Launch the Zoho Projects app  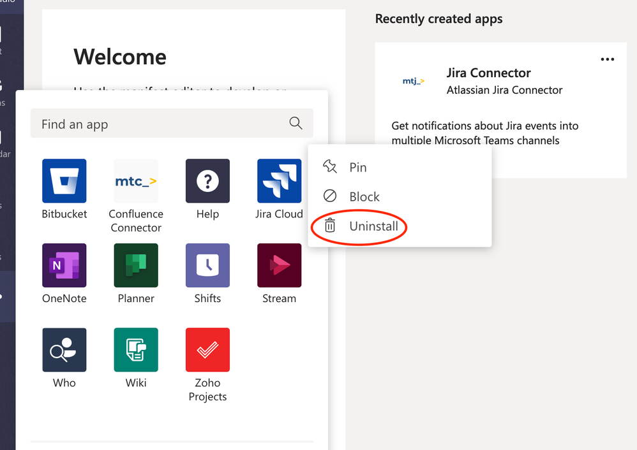point(207,350)
